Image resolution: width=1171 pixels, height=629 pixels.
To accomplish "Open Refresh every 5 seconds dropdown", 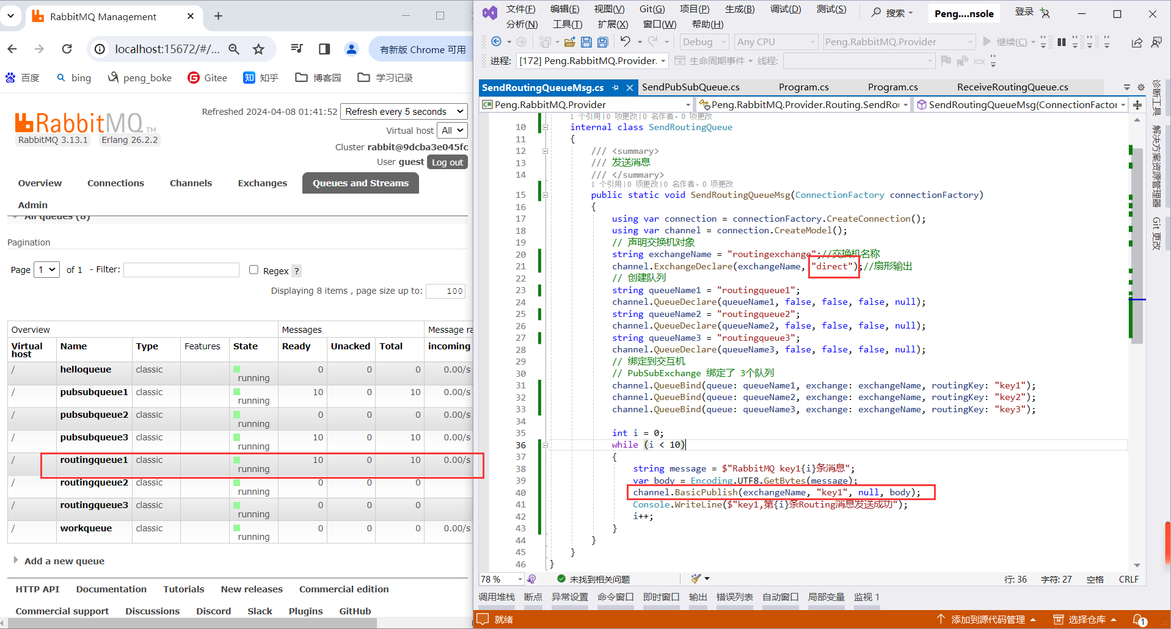I will [404, 111].
